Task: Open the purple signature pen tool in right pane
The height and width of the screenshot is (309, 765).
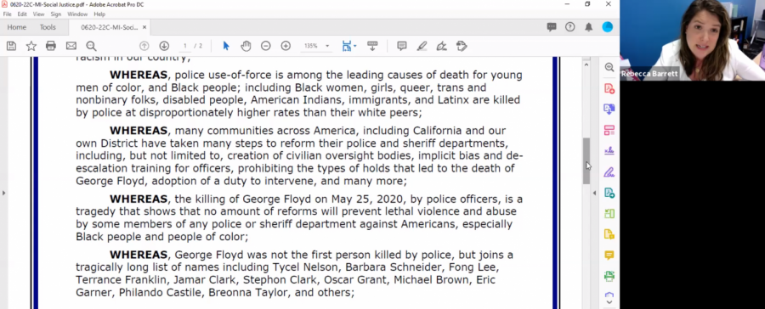Action: click(609, 171)
